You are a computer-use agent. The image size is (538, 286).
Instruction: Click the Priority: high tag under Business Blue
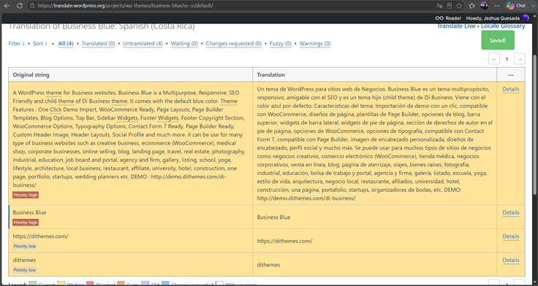click(x=26, y=223)
